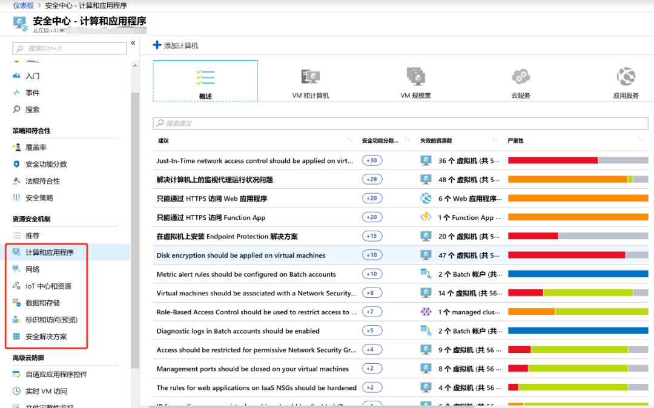Click the 搜索 magnifier icon in sidebar

17,109
